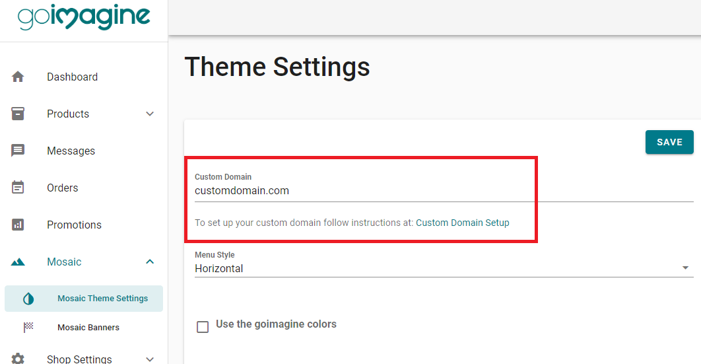Click the Mosaic Theme Settings contrast icon
This screenshot has height=364, width=701.
click(28, 299)
